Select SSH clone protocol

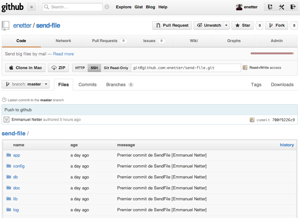click(x=94, y=68)
